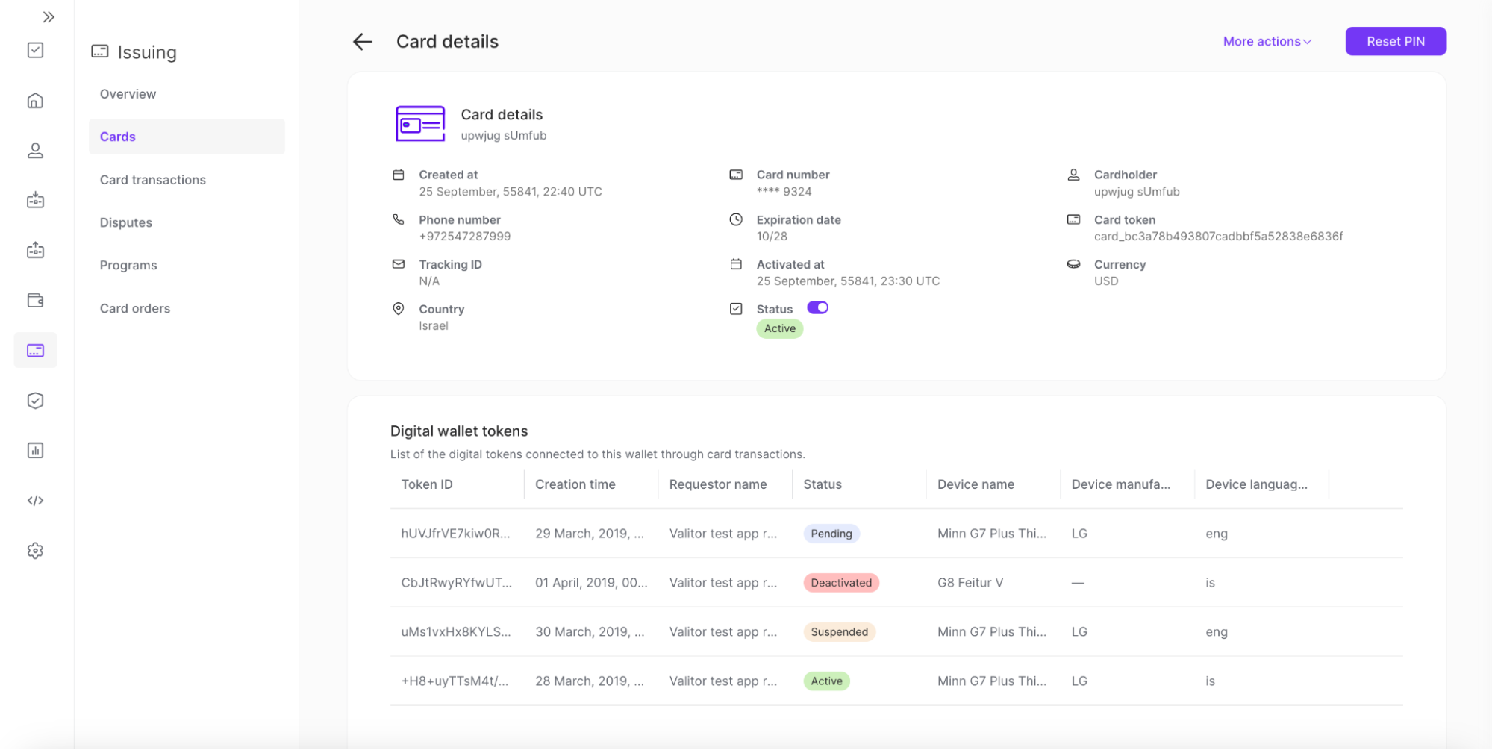Click the back arrow beside Card details
The image size is (1492, 750).
pos(362,42)
